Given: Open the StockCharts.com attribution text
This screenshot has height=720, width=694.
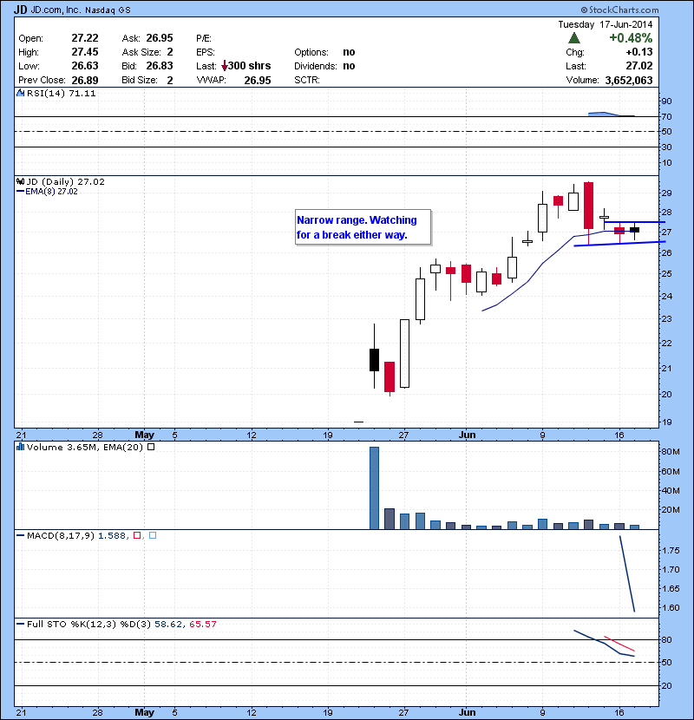Looking at the screenshot, I should [x=623, y=10].
